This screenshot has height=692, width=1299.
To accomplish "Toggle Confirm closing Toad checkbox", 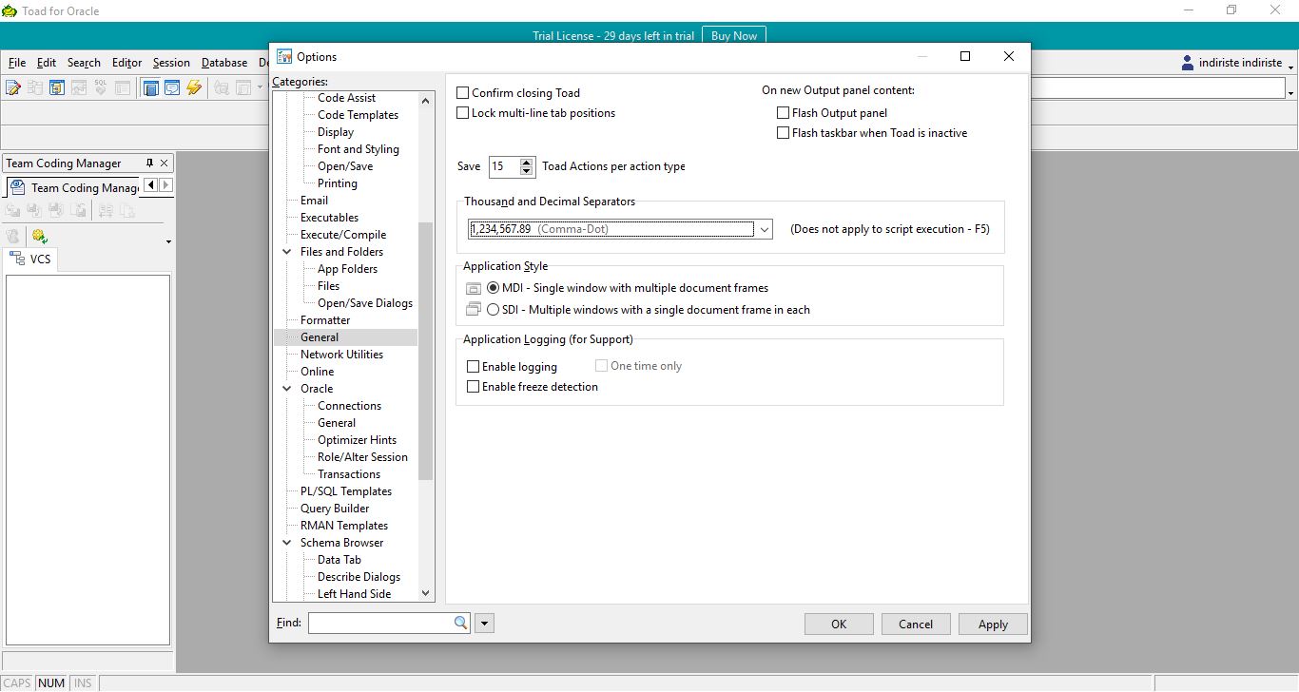I will pyautogui.click(x=463, y=92).
